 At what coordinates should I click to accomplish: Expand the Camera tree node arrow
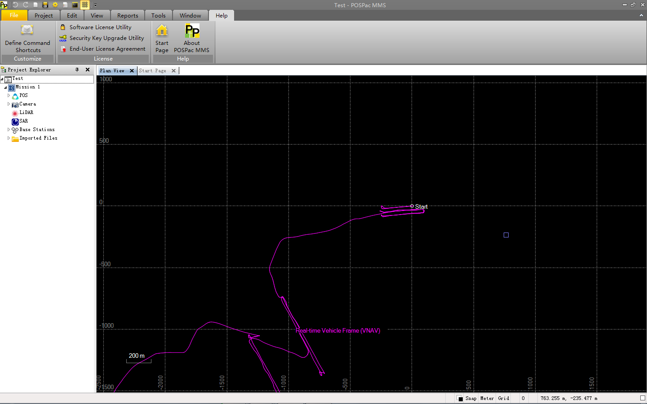pos(9,104)
